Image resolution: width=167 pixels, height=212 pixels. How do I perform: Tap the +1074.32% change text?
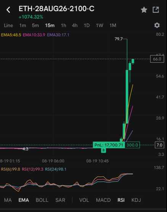tap(31, 17)
